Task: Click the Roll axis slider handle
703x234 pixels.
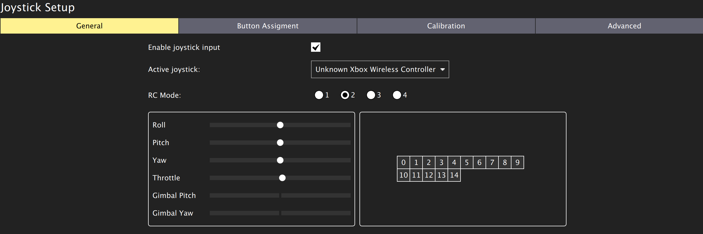Action: [280, 125]
